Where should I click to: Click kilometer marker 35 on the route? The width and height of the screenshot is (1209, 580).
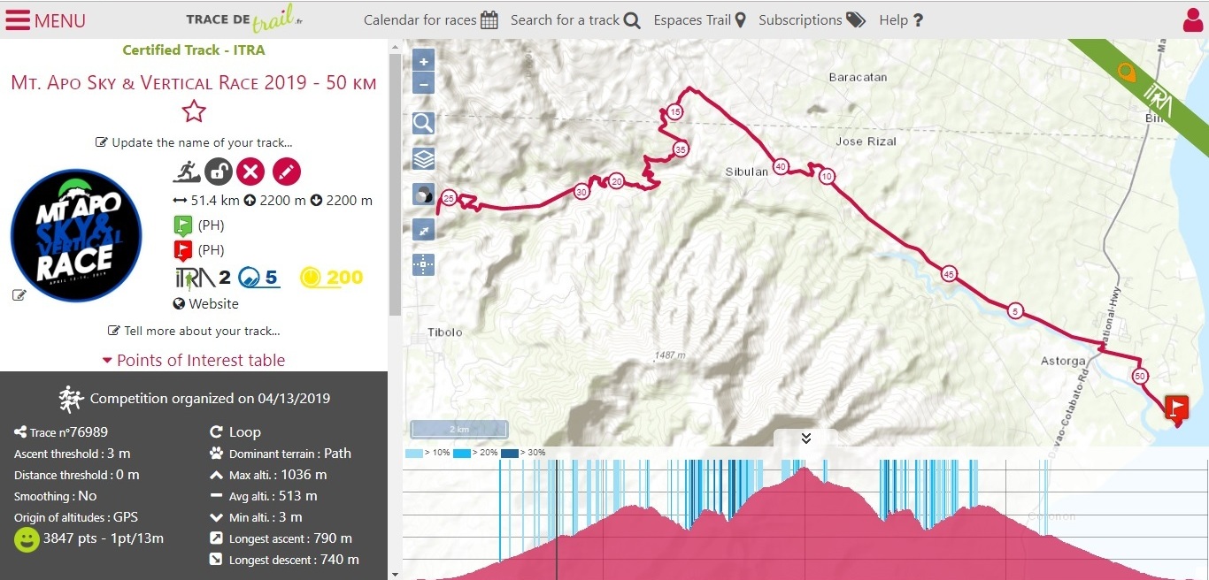[x=681, y=149]
